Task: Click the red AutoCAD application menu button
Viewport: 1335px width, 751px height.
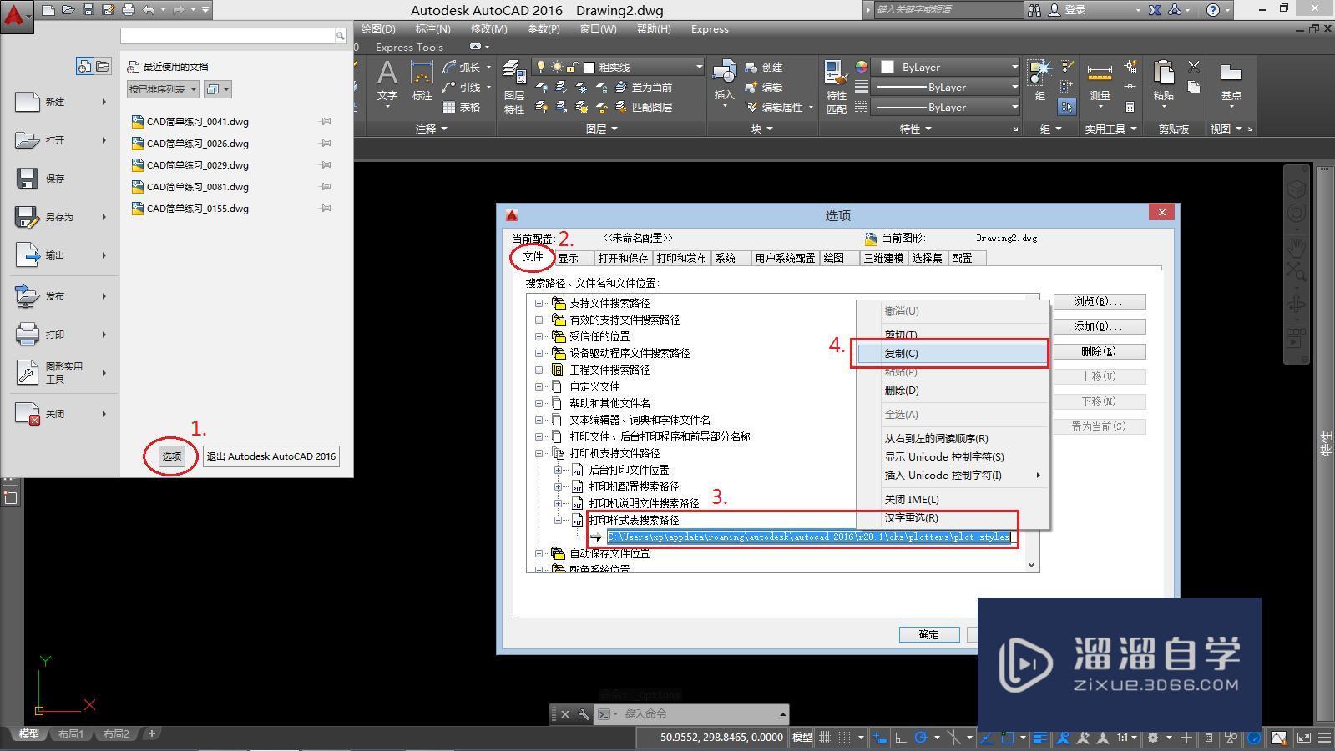Action: click(16, 16)
